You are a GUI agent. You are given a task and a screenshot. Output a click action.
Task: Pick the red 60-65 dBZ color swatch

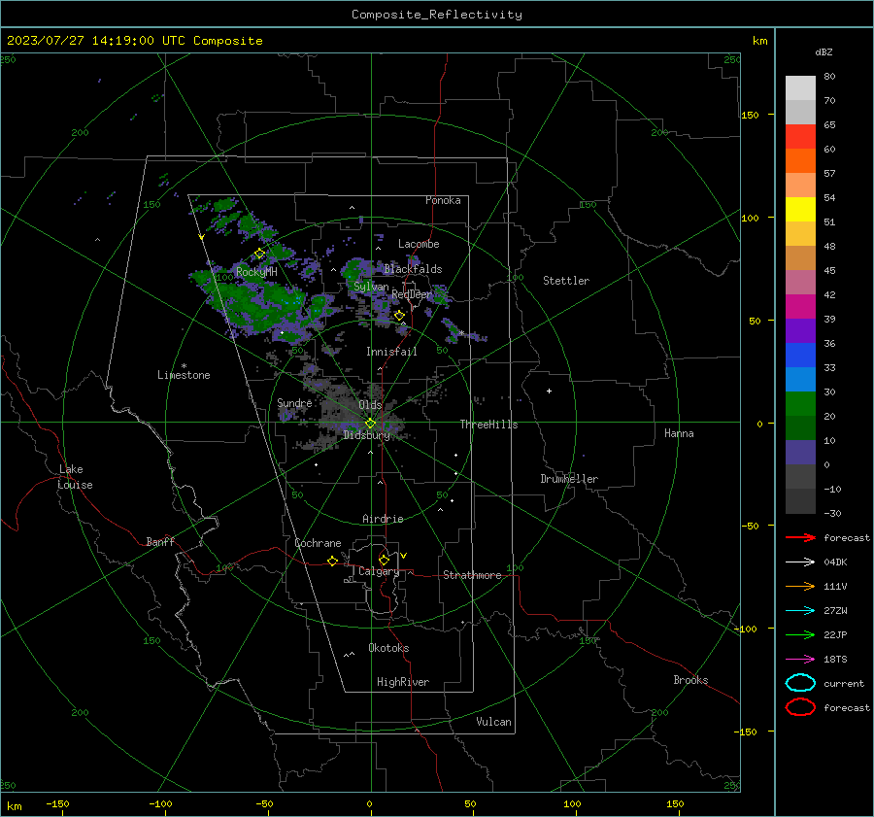800,137
